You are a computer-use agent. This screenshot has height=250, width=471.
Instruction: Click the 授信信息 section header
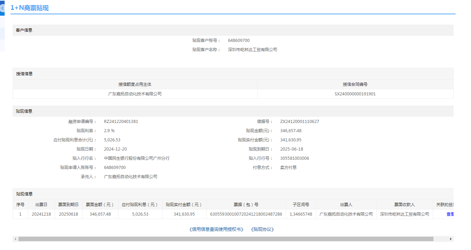(x=24, y=74)
